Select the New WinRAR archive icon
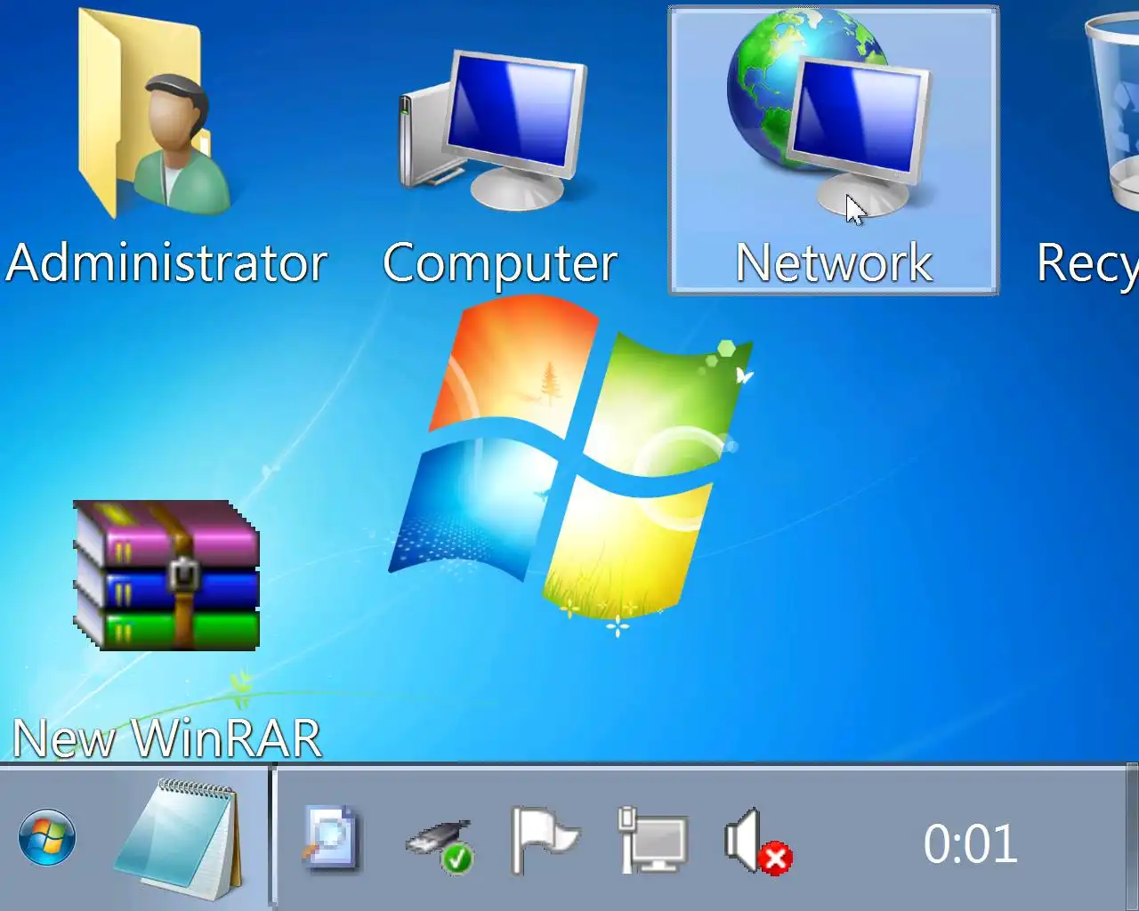Image resolution: width=1139 pixels, height=911 pixels. [x=166, y=576]
